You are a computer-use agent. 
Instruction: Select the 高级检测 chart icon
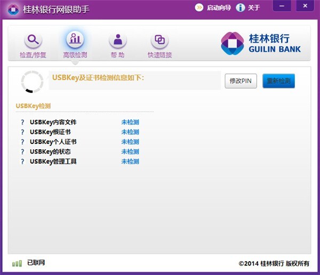75,39
